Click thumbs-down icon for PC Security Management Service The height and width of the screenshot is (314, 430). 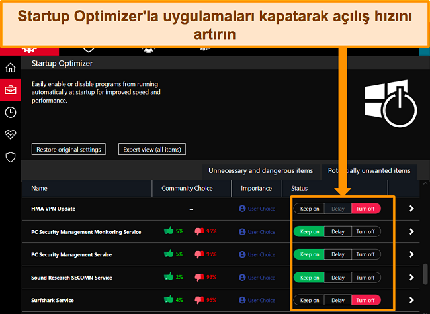click(x=199, y=254)
